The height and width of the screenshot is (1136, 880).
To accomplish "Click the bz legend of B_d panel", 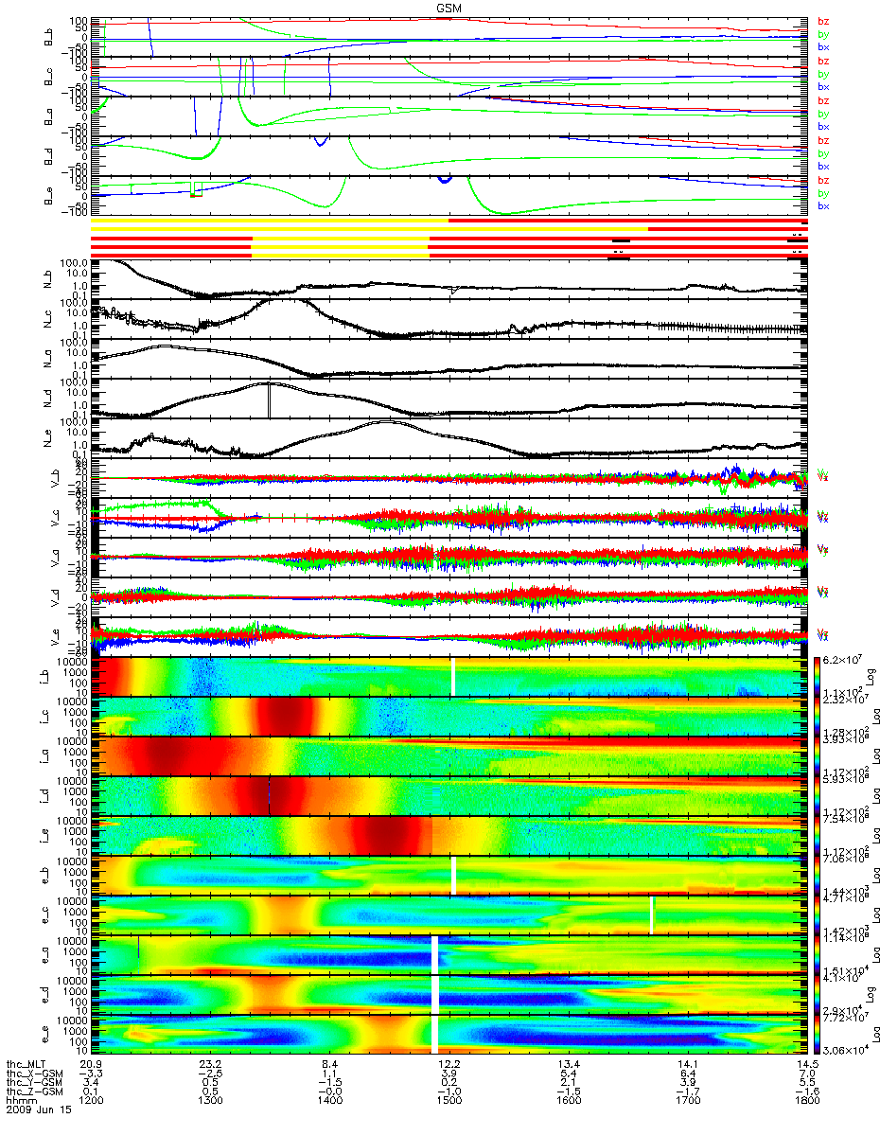I will [823, 140].
